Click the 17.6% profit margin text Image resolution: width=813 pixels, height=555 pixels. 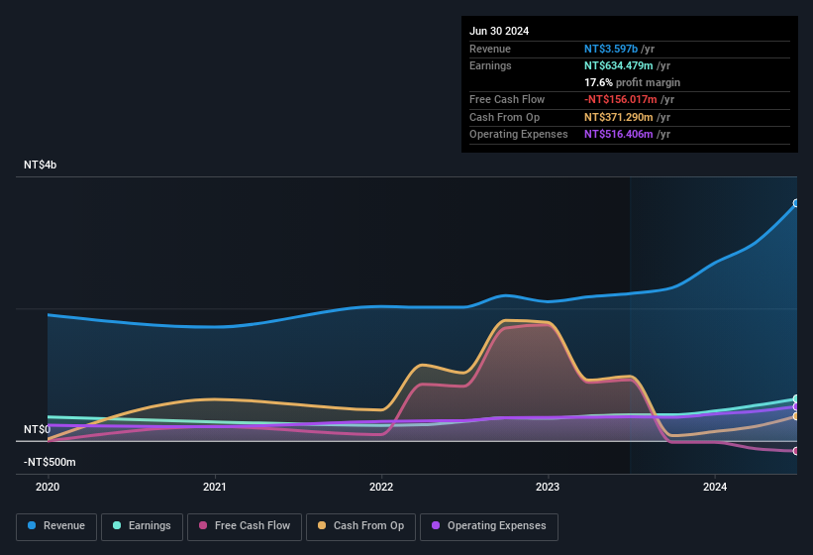coord(632,82)
